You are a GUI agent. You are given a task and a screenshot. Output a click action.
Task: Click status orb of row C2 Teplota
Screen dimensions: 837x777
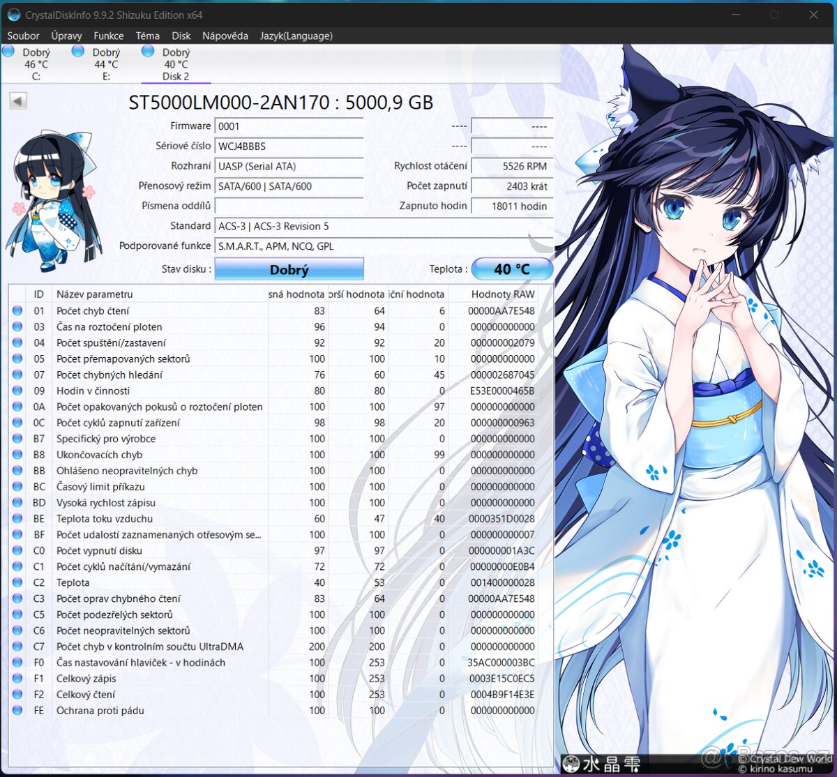[x=17, y=582]
